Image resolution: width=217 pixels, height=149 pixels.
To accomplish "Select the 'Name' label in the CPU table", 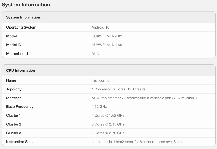I will point(11,80).
